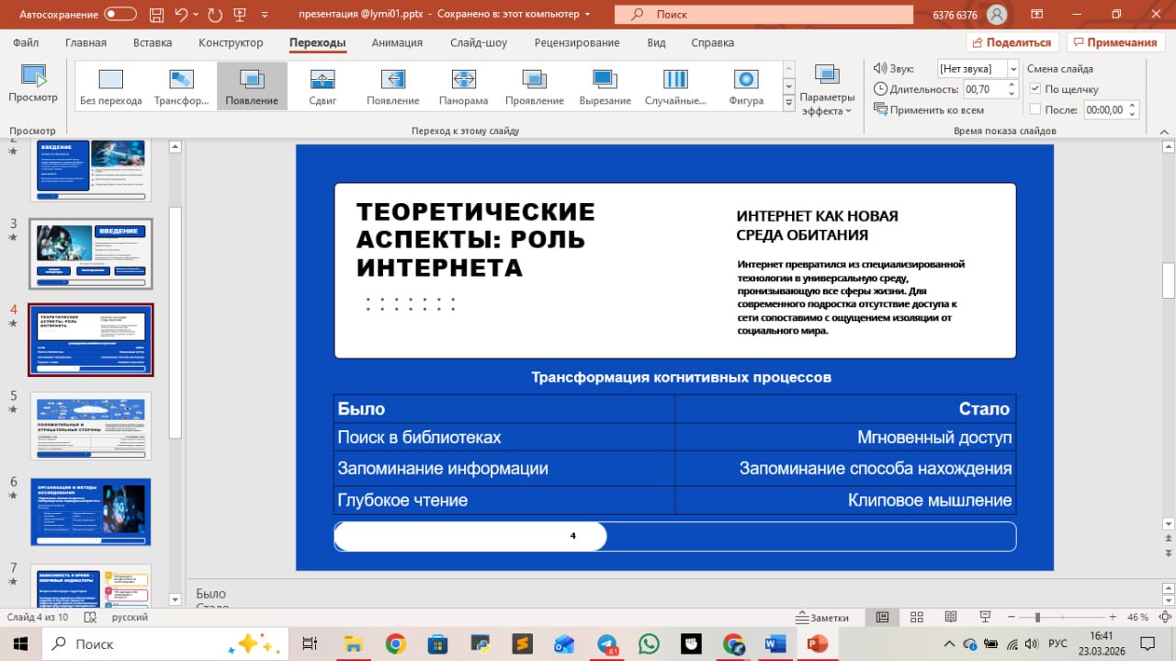Select the highlighted Появление transition

point(252,87)
